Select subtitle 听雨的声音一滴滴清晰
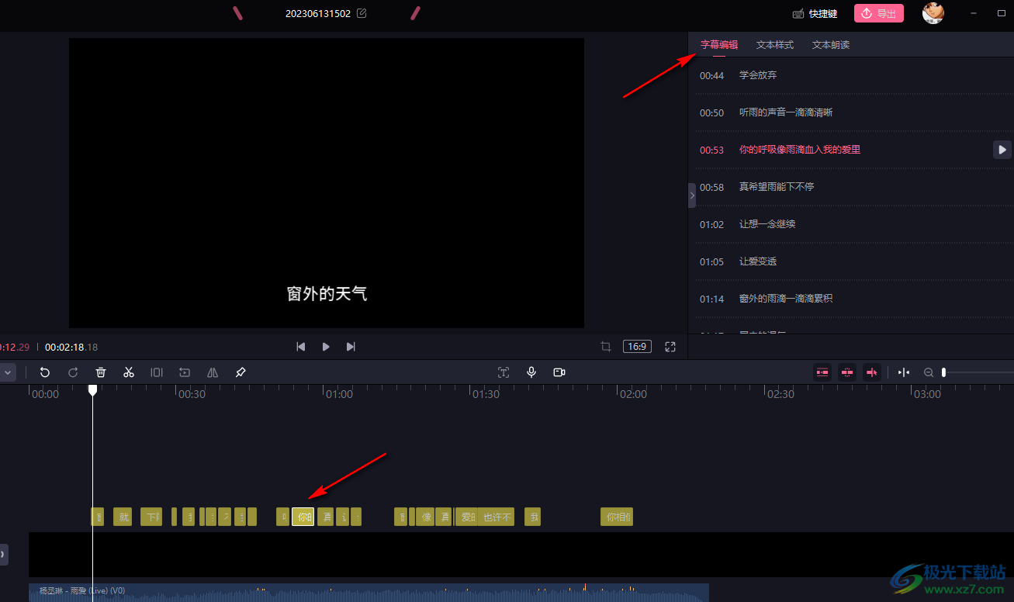This screenshot has width=1014, height=602. pos(786,112)
